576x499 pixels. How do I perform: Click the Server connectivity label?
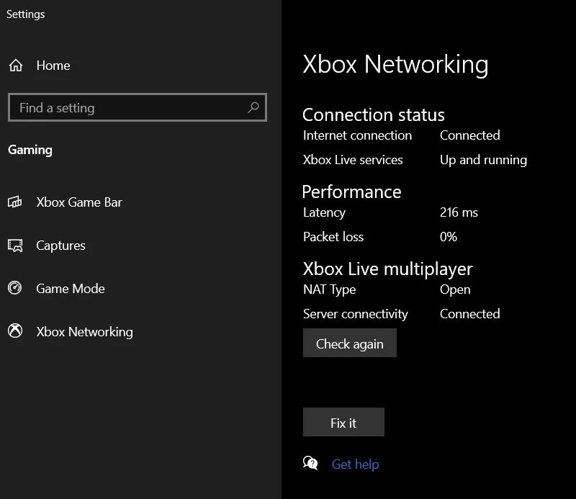click(355, 314)
